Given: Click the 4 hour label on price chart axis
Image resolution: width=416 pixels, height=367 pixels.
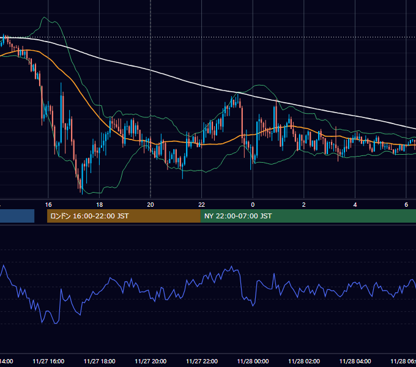Looking at the screenshot, I should click(355, 205).
